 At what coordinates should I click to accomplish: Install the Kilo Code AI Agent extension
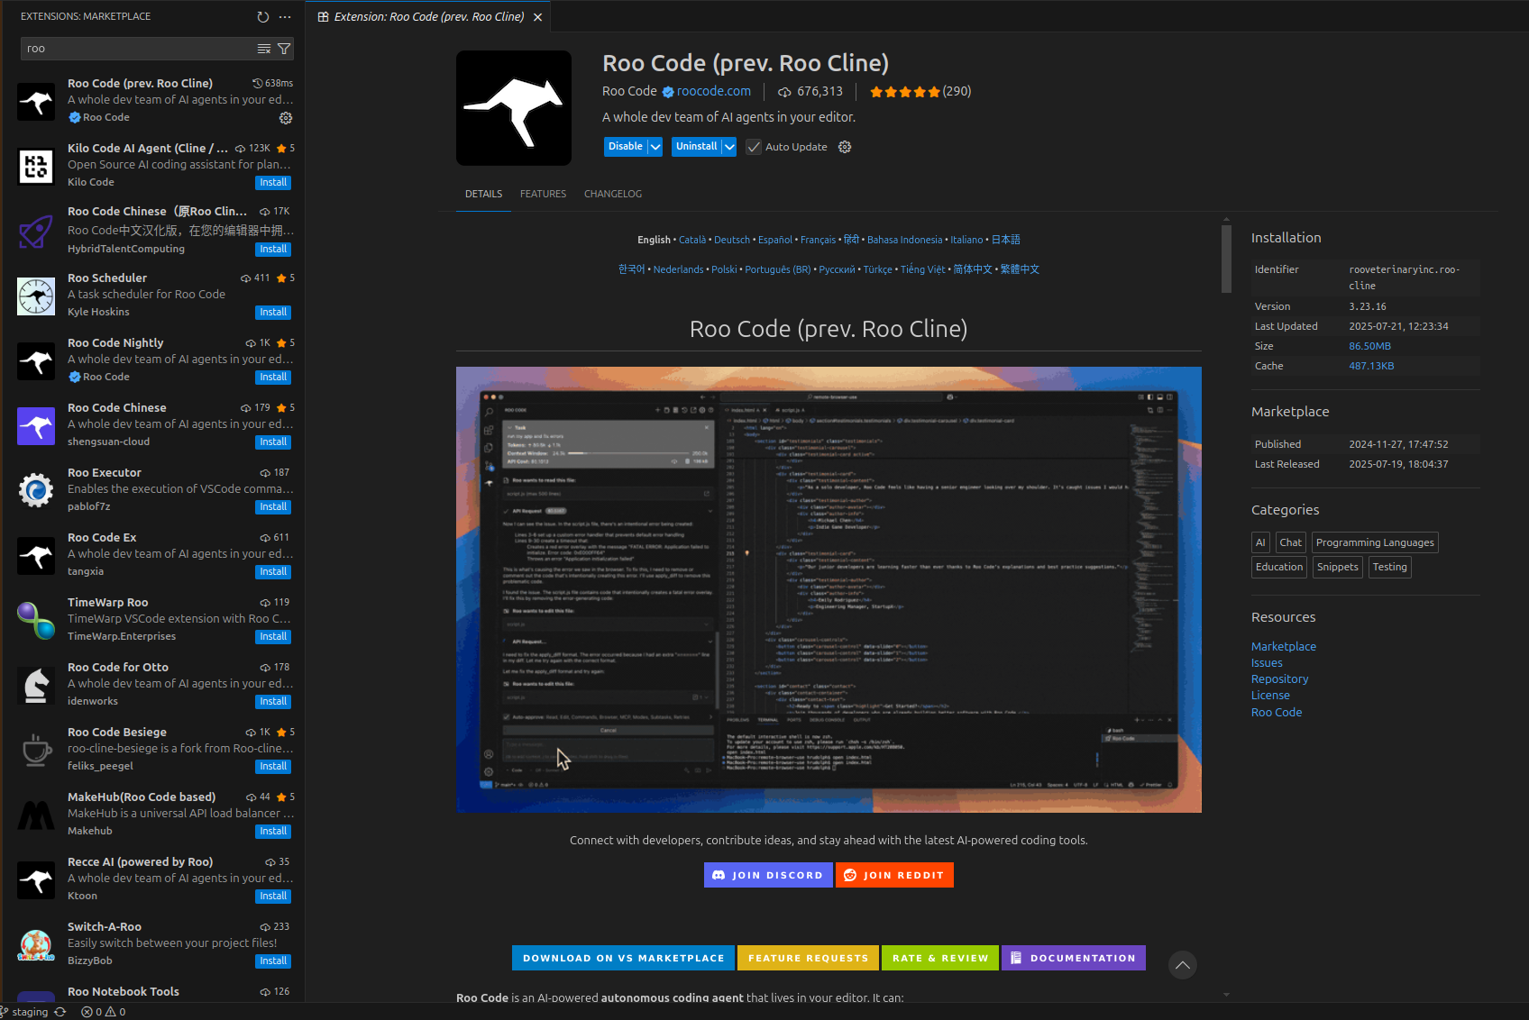click(x=273, y=183)
